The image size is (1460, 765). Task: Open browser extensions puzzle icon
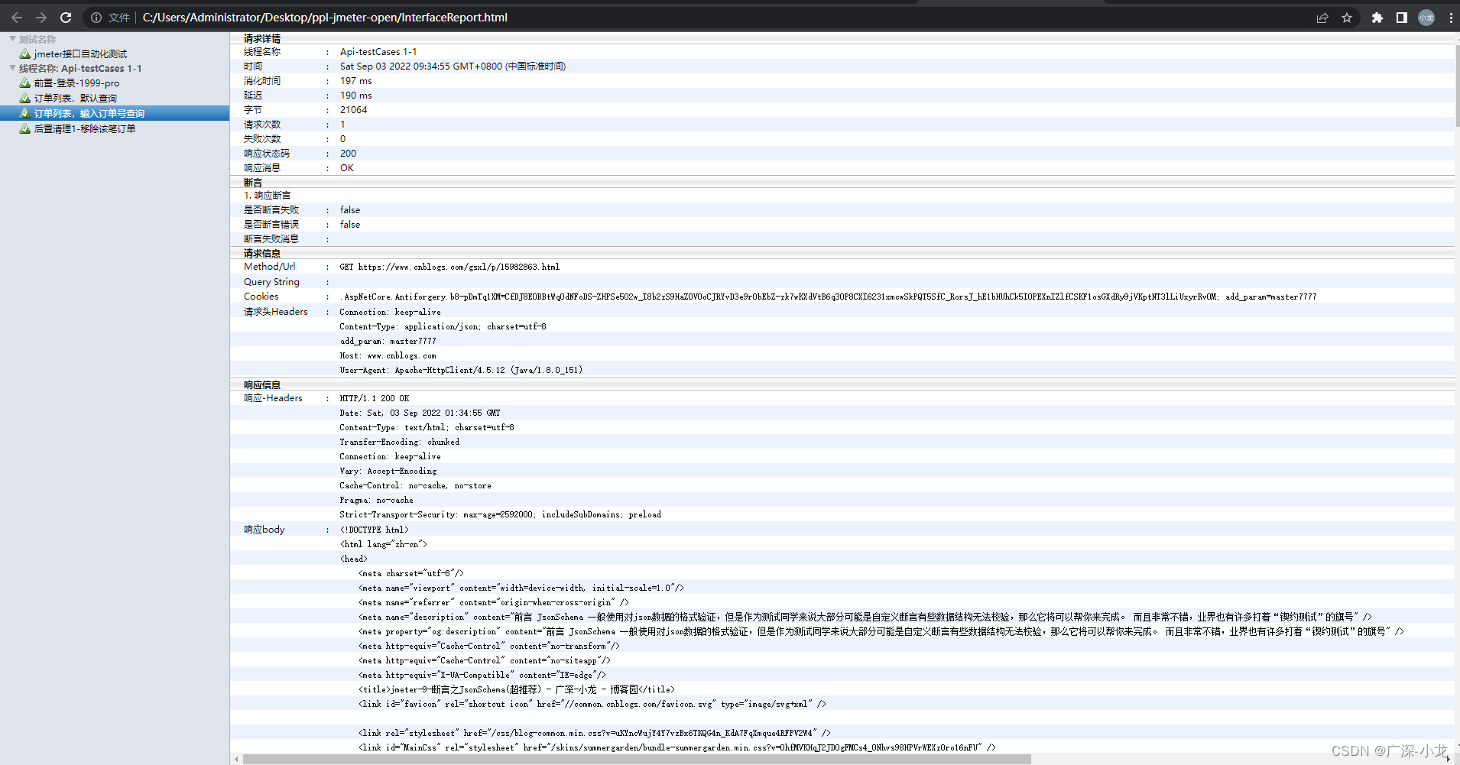click(x=1377, y=18)
